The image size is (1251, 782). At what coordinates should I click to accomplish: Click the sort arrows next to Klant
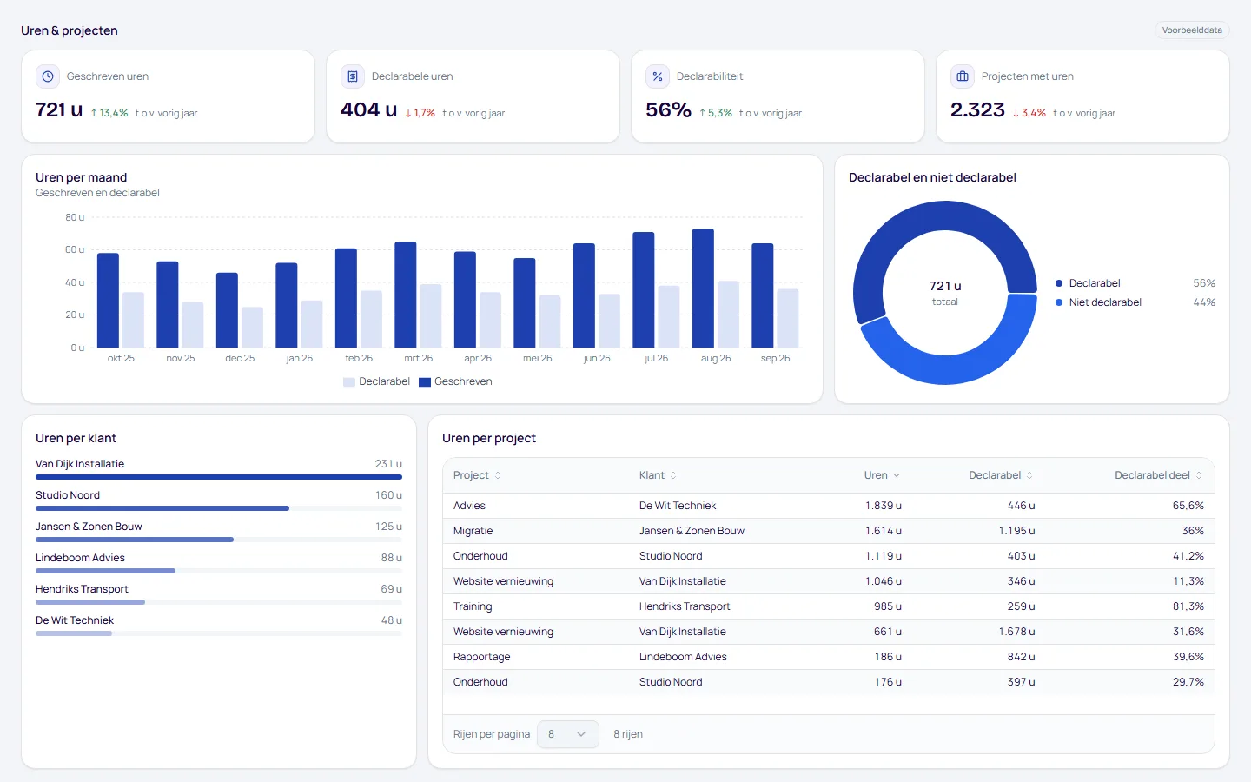pos(673,475)
